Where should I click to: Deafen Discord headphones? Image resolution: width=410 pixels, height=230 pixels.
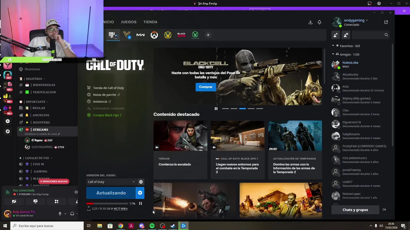(72, 214)
